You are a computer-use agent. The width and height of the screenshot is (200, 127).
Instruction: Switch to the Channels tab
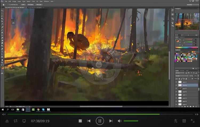[182, 71]
